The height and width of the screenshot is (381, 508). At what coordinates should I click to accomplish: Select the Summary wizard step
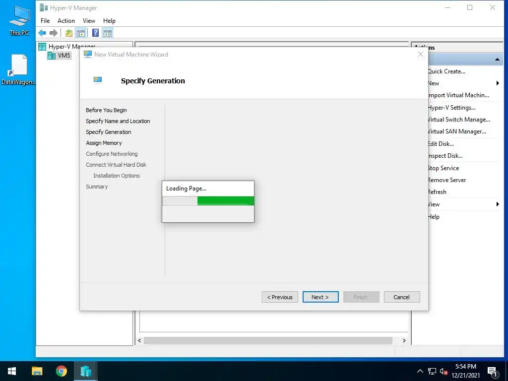click(97, 187)
